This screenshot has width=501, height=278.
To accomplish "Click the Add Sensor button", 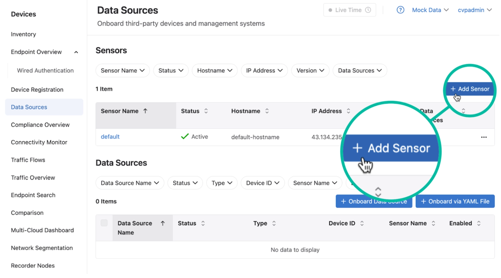I will coord(470,89).
